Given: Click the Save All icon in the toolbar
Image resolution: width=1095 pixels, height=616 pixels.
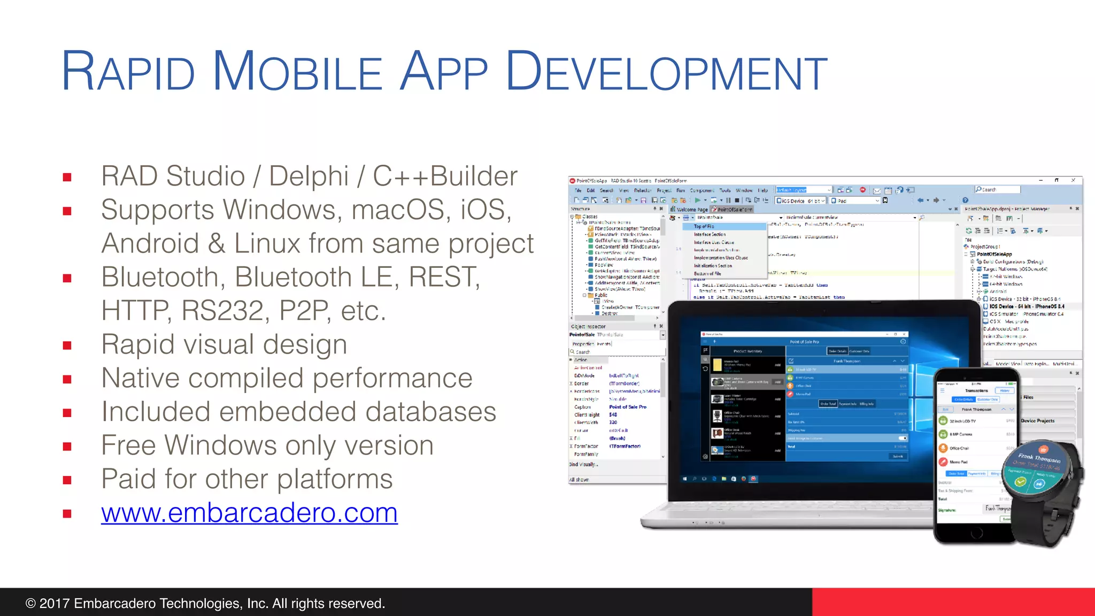Looking at the screenshot, I should [x=654, y=201].
